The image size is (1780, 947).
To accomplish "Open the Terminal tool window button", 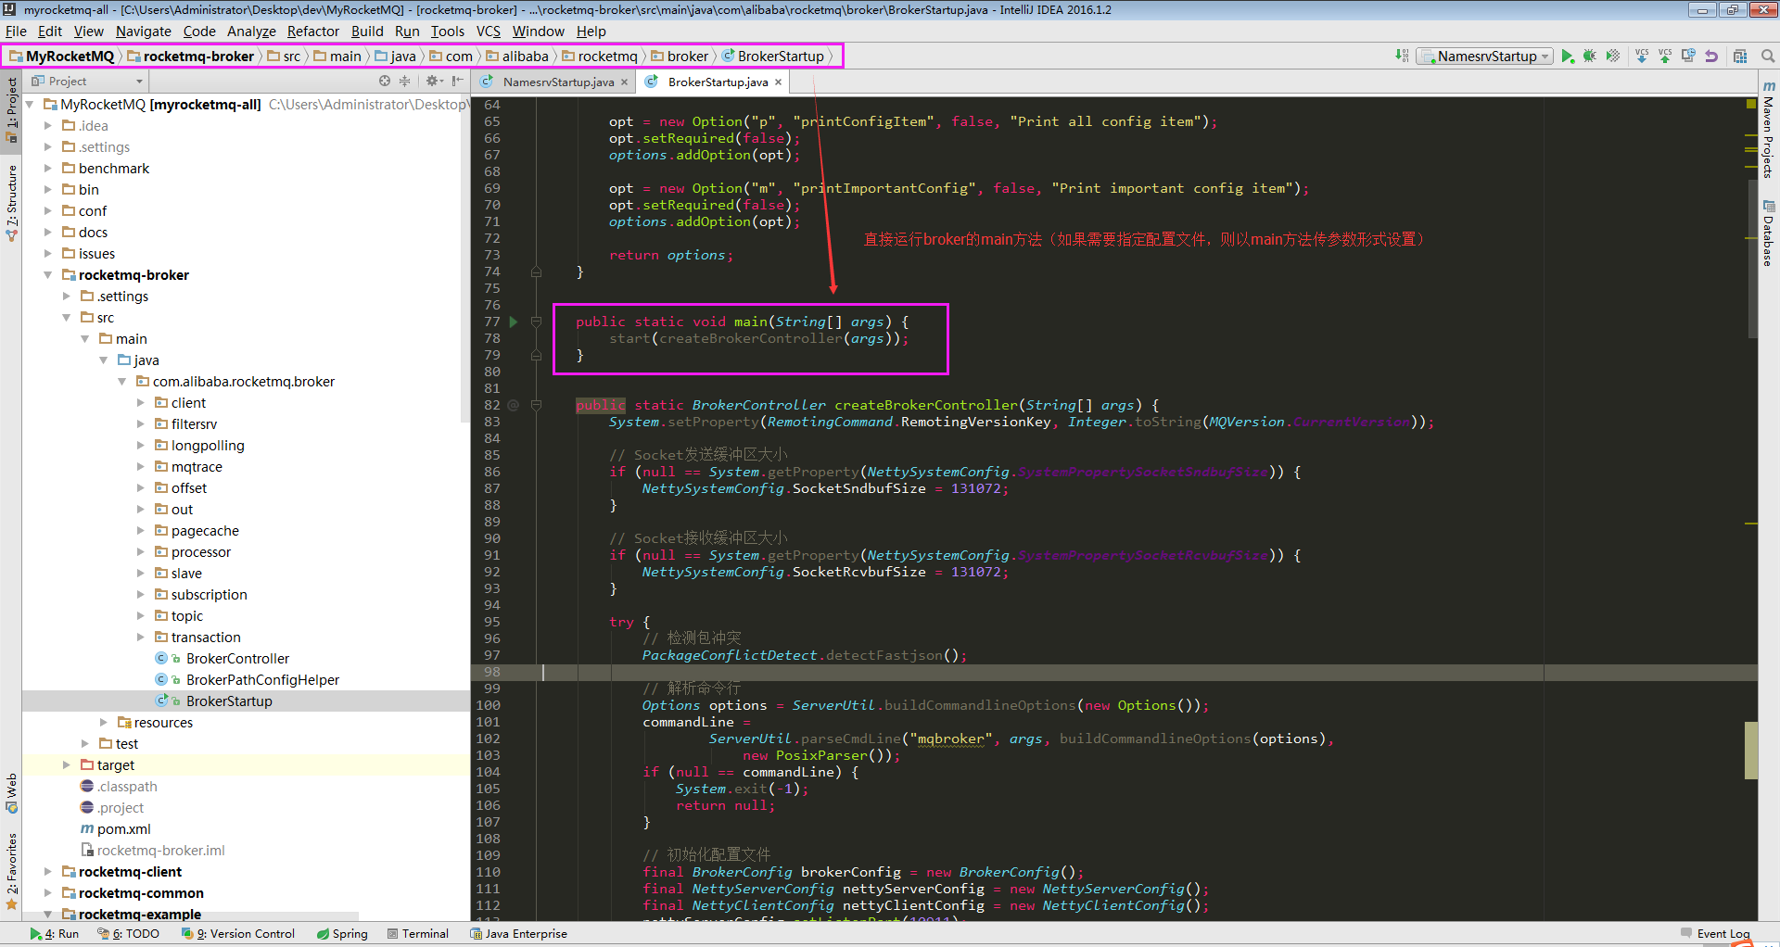I will pyautogui.click(x=418, y=933).
